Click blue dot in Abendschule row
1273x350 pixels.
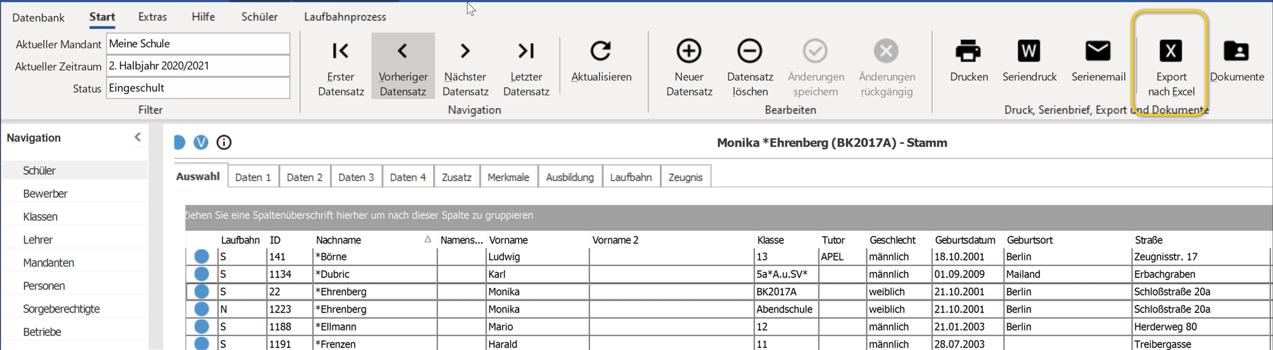[x=202, y=309]
